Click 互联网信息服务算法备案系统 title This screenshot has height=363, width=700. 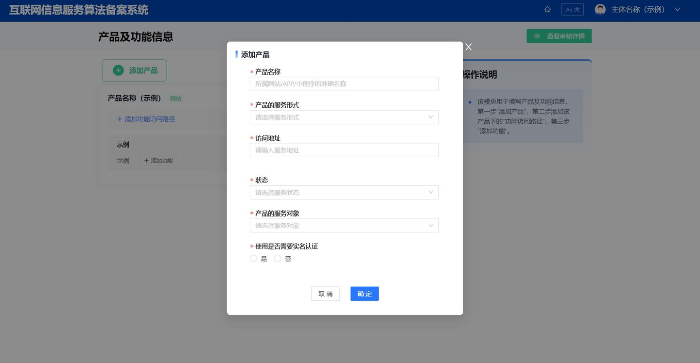[x=79, y=10]
